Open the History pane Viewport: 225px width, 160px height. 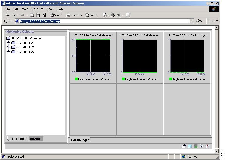click(91, 15)
